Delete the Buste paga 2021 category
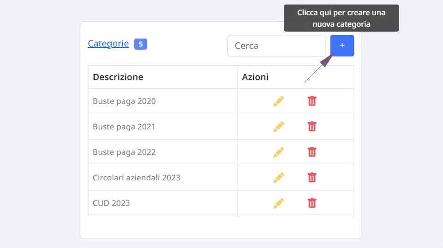The width and height of the screenshot is (443, 248). [312, 127]
